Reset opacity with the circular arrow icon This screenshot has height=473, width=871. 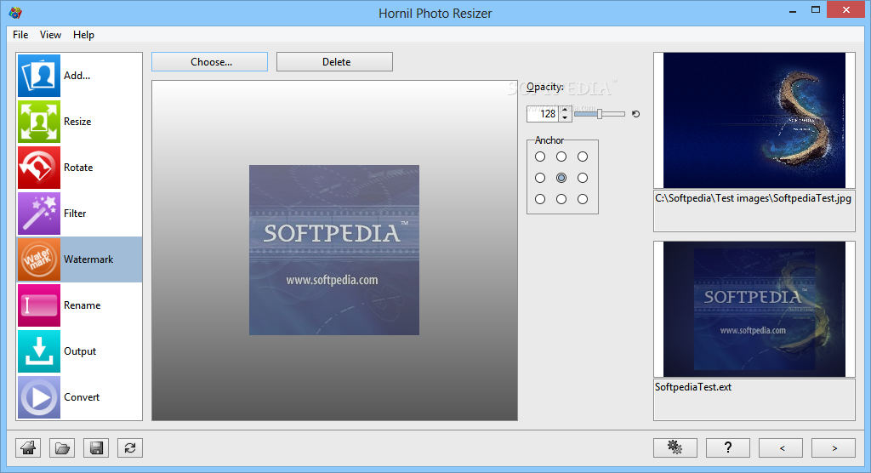(x=636, y=114)
